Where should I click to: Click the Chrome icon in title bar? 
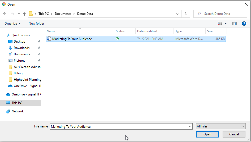4,4
